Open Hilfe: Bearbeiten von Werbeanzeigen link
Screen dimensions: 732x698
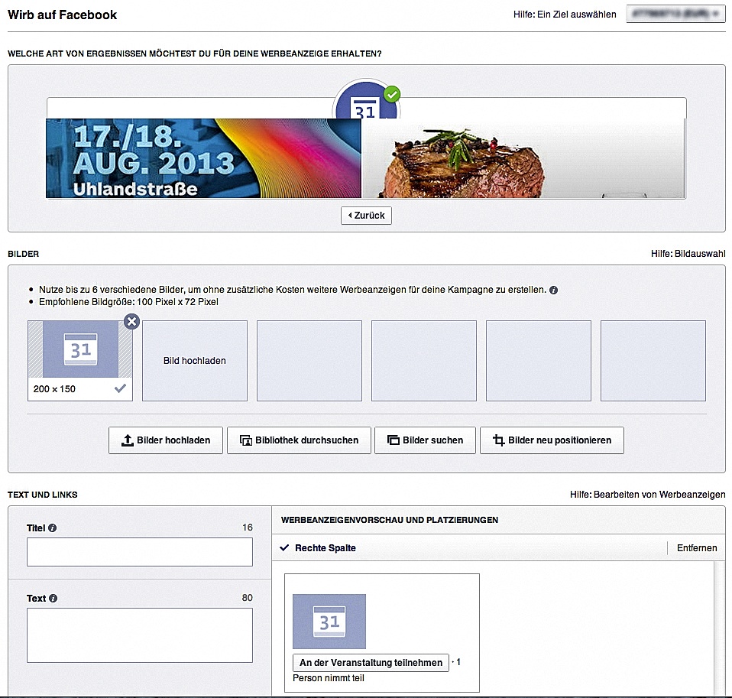click(647, 495)
